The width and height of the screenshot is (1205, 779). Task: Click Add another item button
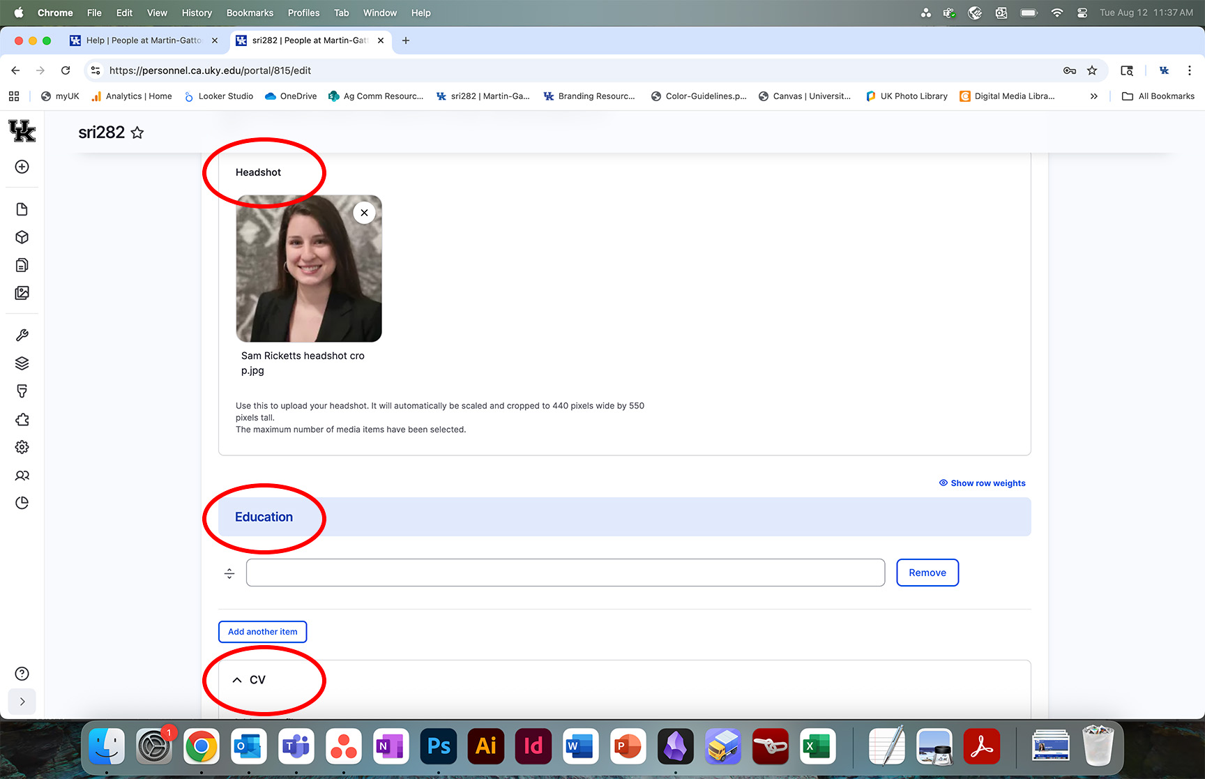[263, 632]
